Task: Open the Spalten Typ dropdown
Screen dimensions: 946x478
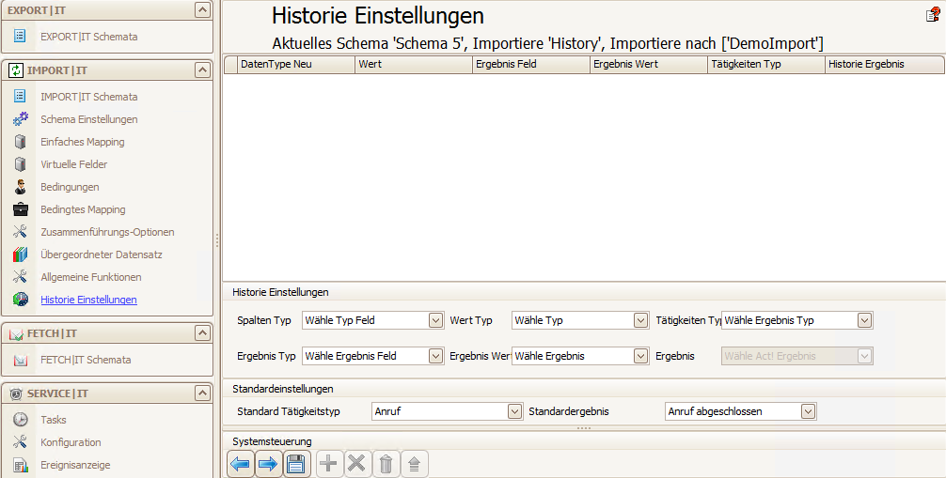Action: click(435, 320)
